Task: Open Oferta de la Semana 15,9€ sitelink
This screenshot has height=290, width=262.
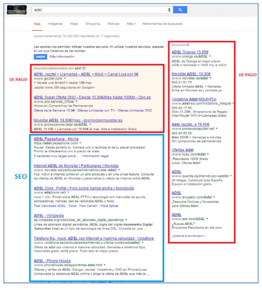Action: (54, 110)
